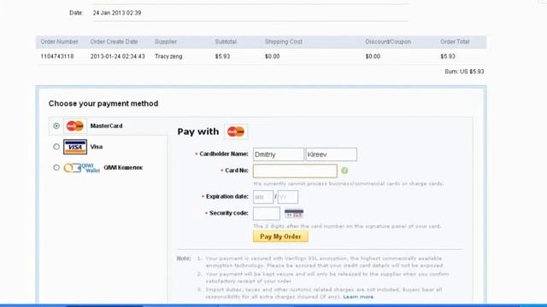Viewport: 547px width, 307px height.
Task: Click the expiration year YY field
Action: [288, 197]
